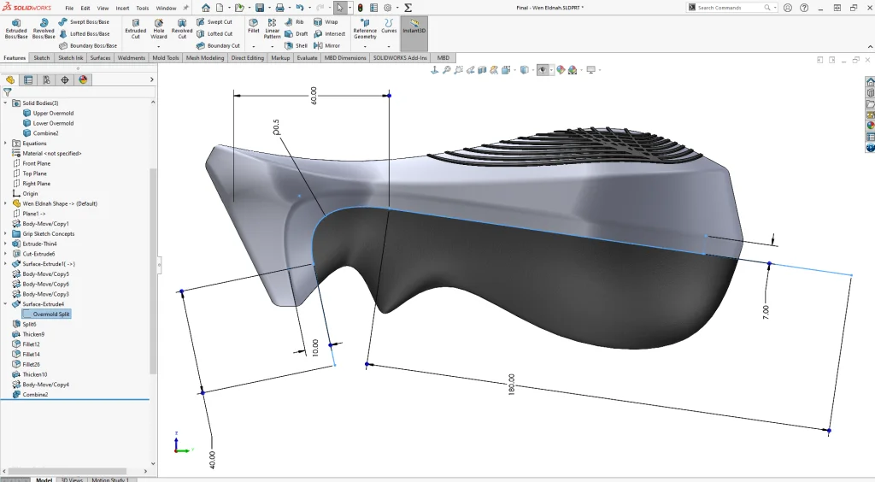Click the Fillet feature icon
The height and width of the screenshot is (482, 875).
pos(254,27)
